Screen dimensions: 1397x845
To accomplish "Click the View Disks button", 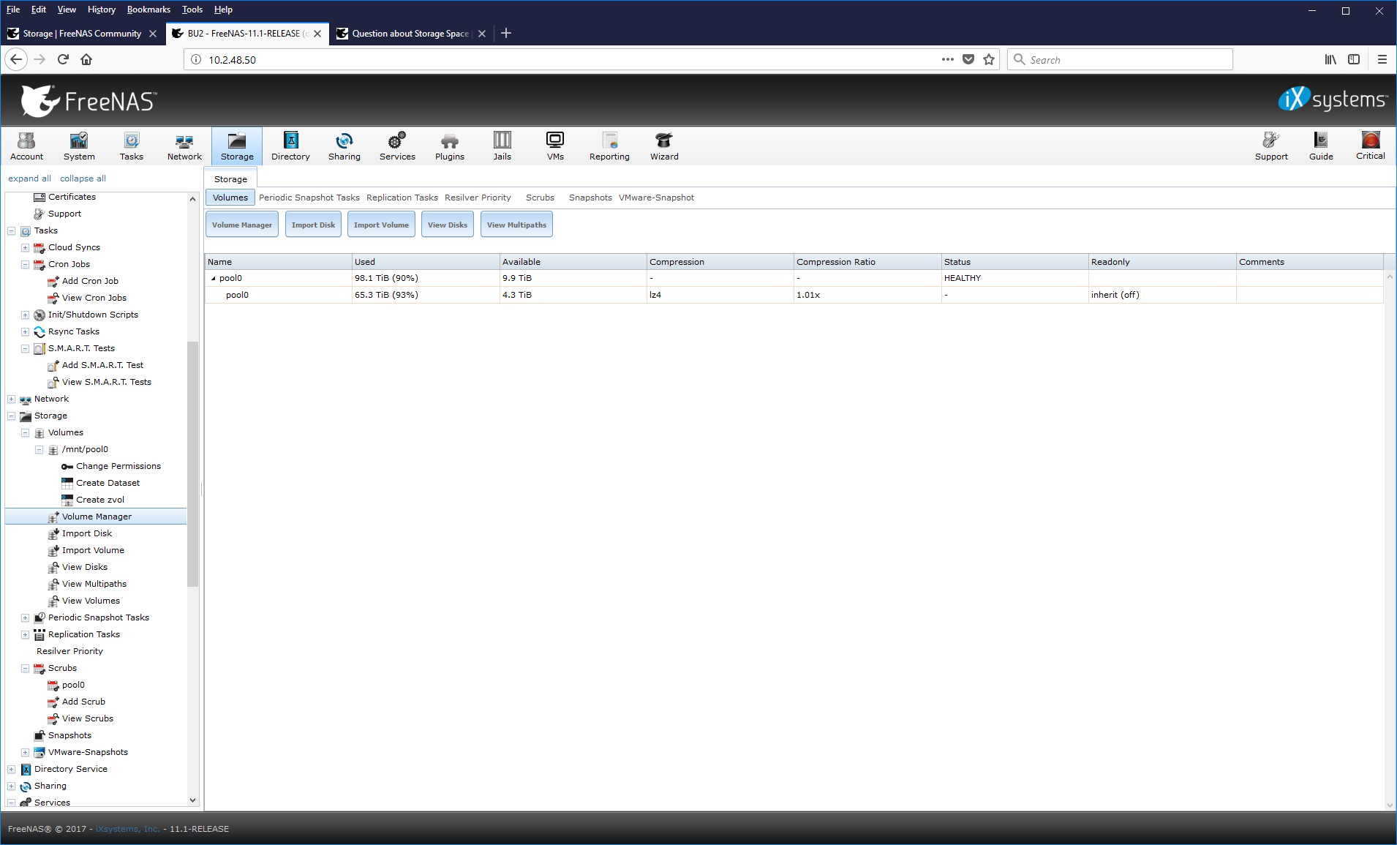I will (448, 225).
